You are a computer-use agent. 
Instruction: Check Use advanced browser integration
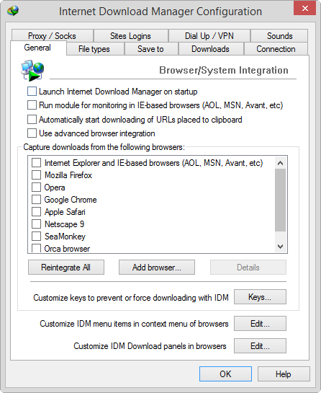tap(32, 133)
